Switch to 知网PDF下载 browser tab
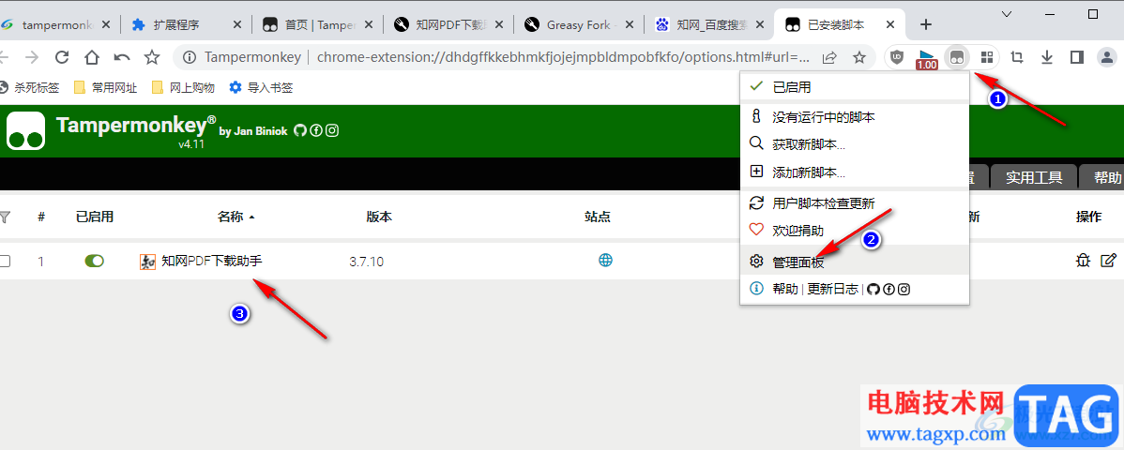Screen dimensions: 1124x450 [448, 24]
